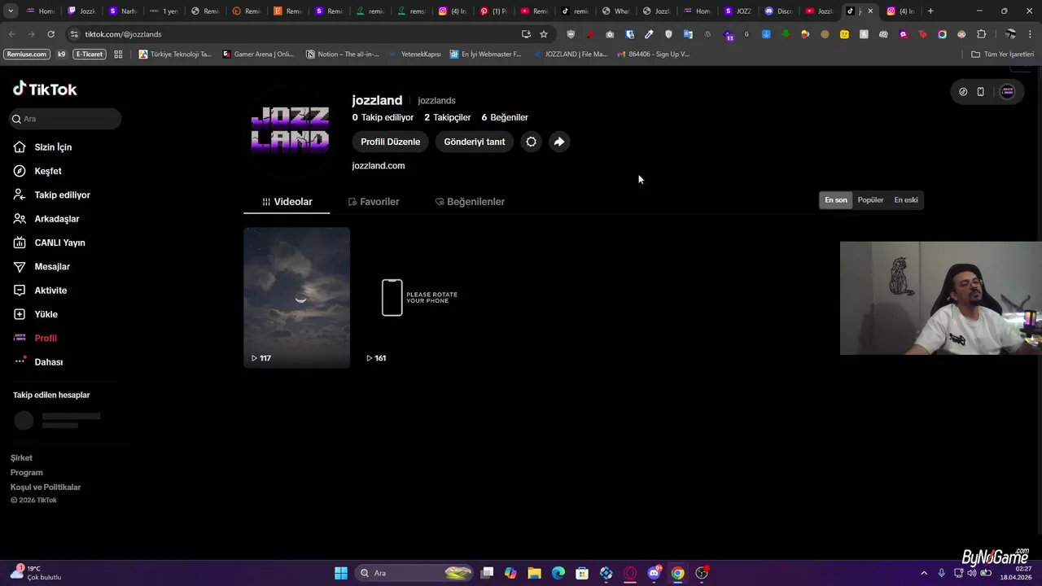Viewport: 1042px width, 586px height.
Task: Open the Program footer link
Action: [27, 473]
